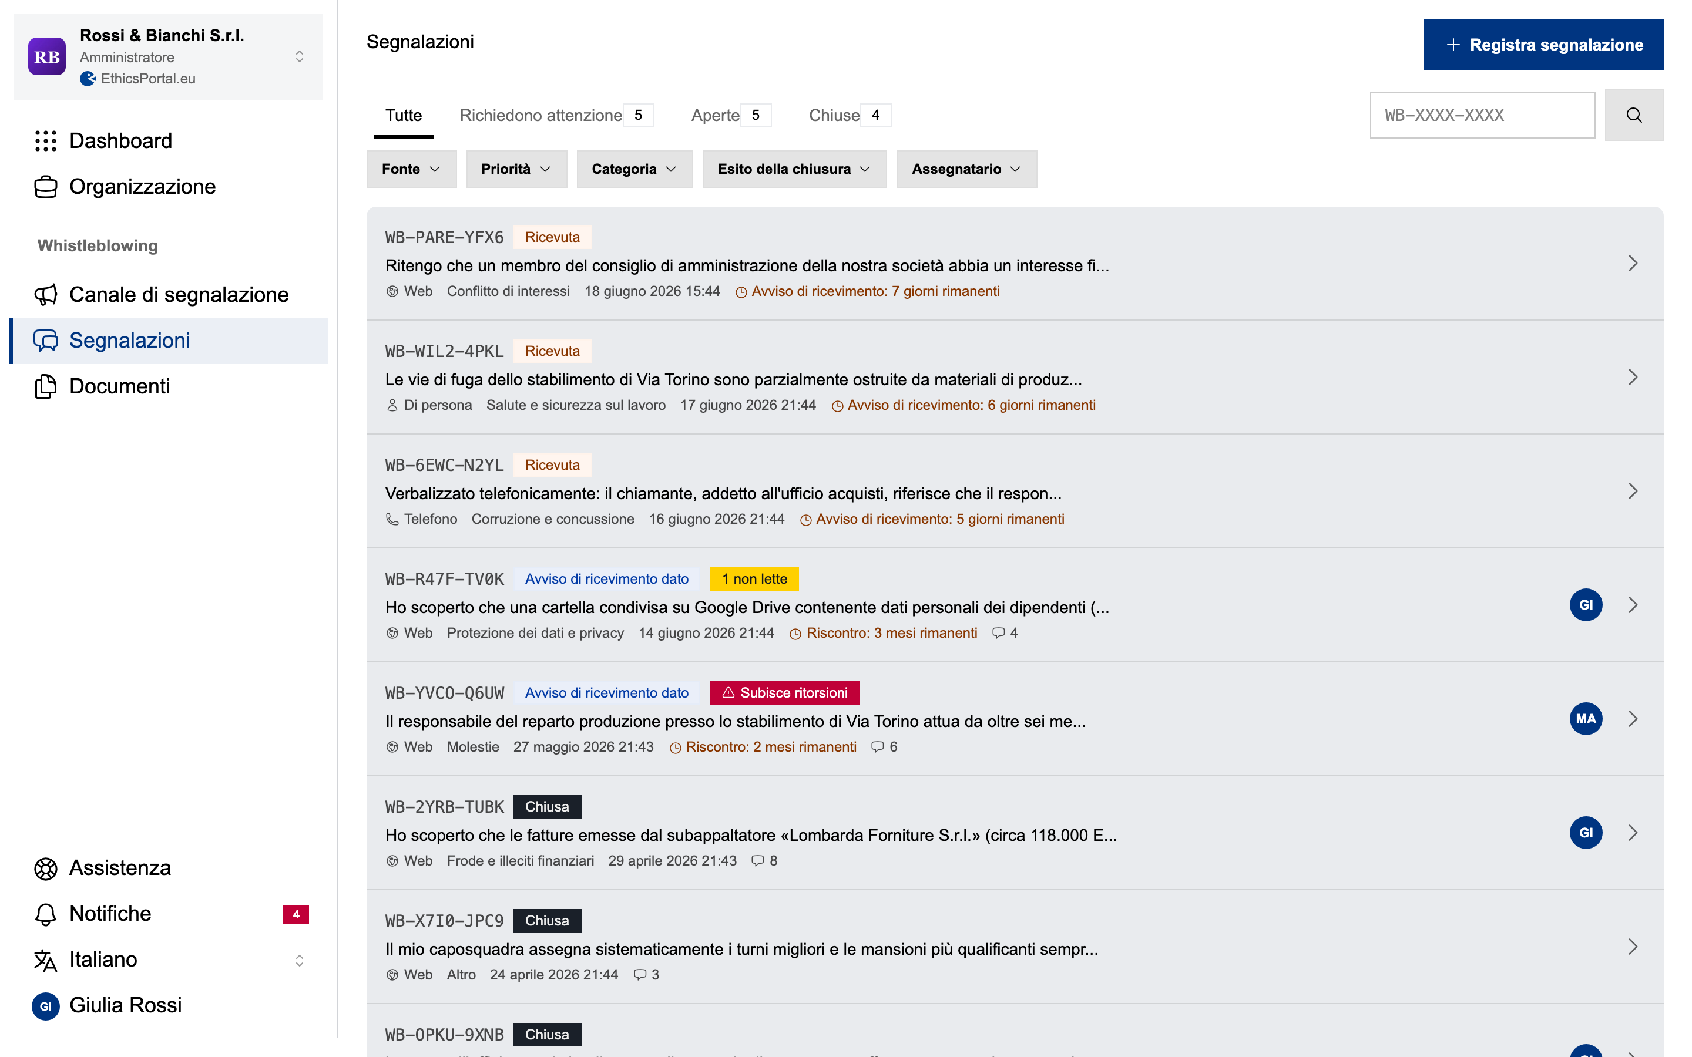1692x1057 pixels.
Task: Click the report code WB-0PKU-9XNB
Action: [444, 1035]
